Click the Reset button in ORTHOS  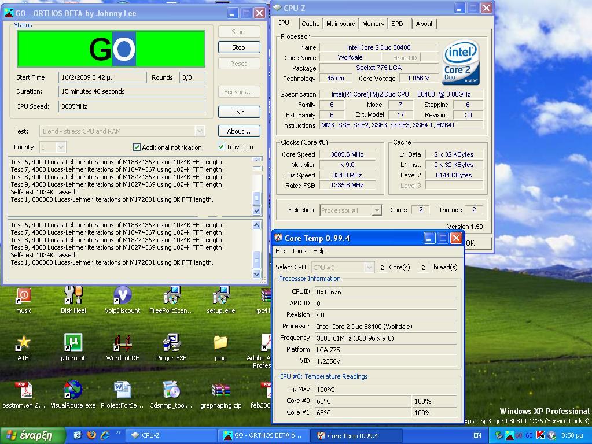coord(238,64)
